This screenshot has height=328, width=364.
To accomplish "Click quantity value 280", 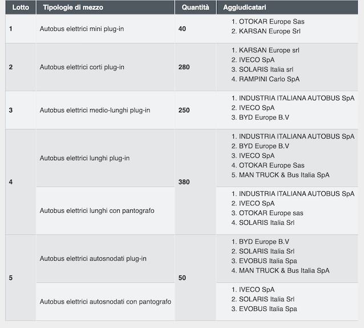I will [x=184, y=67].
